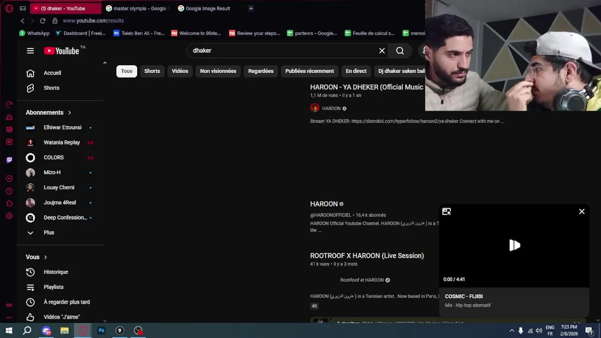The width and height of the screenshot is (601, 338).
Task: Open Photoshop from the taskbar
Action: pyautogui.click(x=101, y=330)
